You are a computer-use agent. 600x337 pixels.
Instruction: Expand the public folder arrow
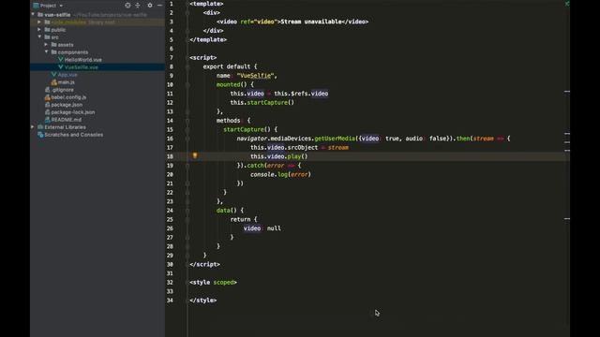click(39, 29)
